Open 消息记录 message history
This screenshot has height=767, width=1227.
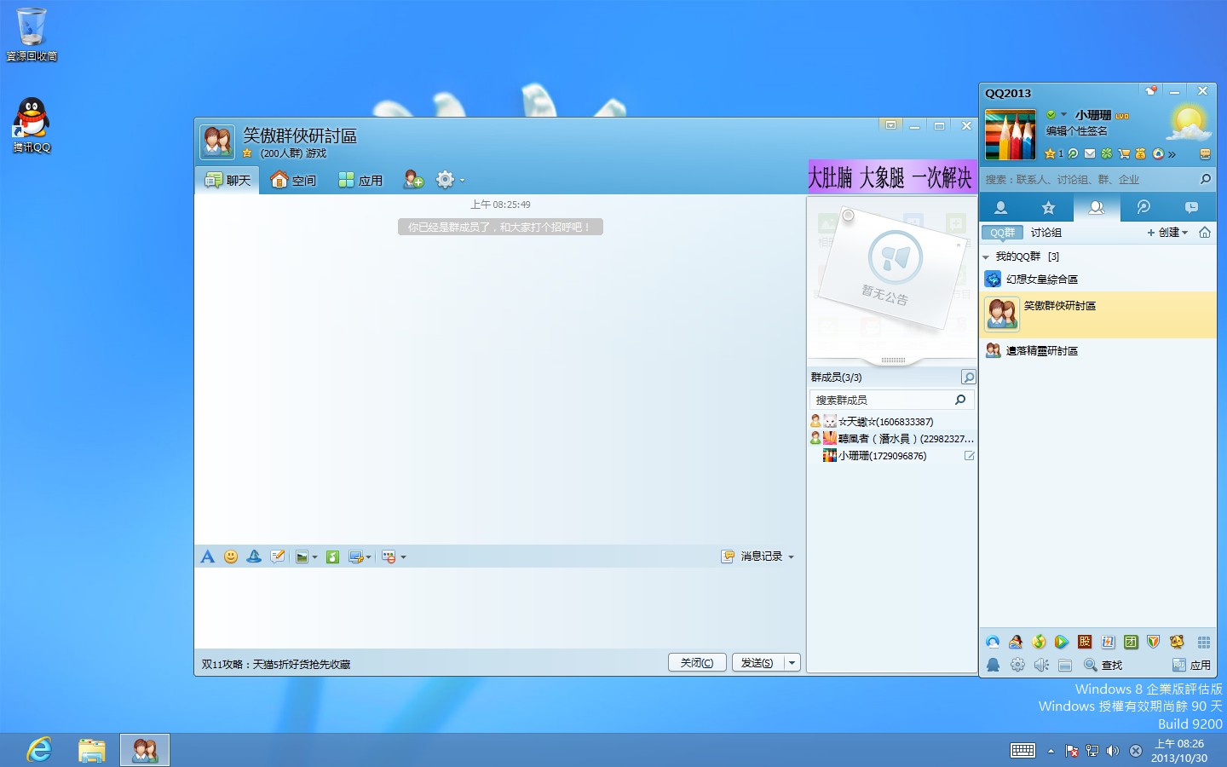[x=753, y=557]
